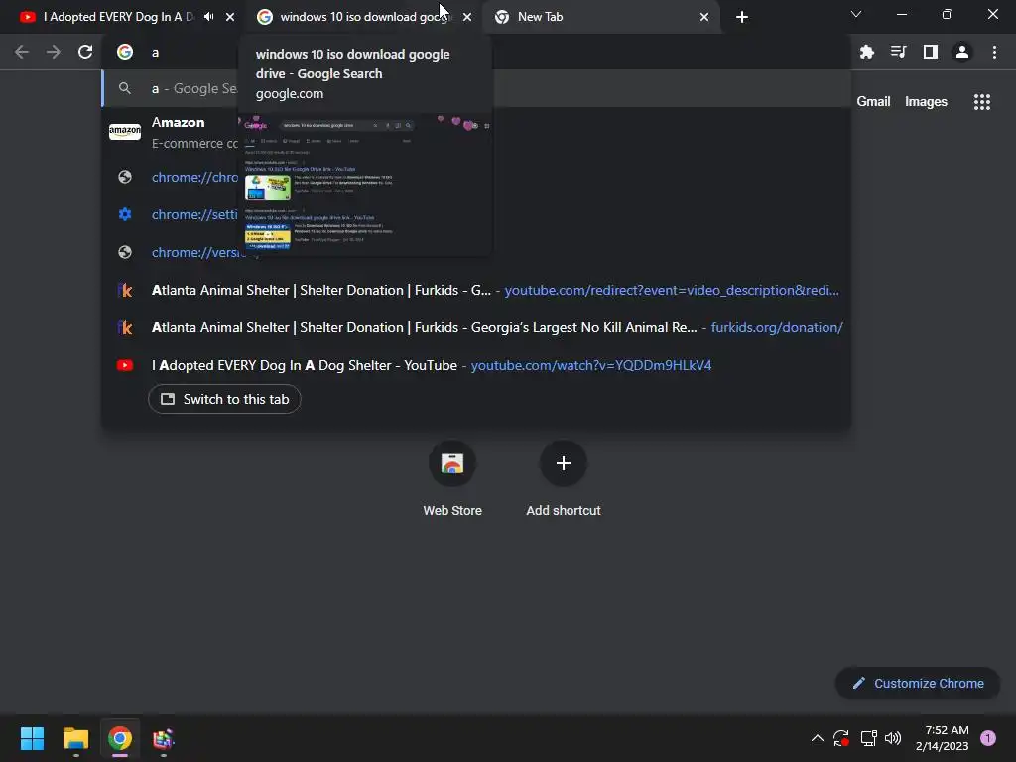Close the I Adopted EVERY Dog tab
The width and height of the screenshot is (1016, 762).
click(x=230, y=17)
